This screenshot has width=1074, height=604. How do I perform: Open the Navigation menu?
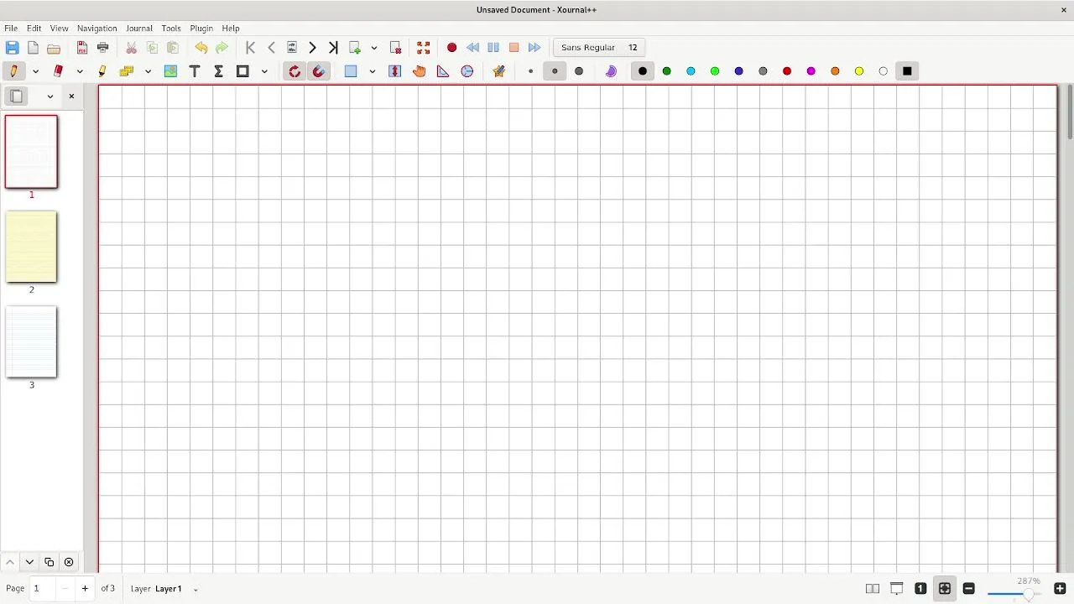coord(96,28)
